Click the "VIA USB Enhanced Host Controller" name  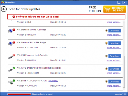[x=33, y=55]
